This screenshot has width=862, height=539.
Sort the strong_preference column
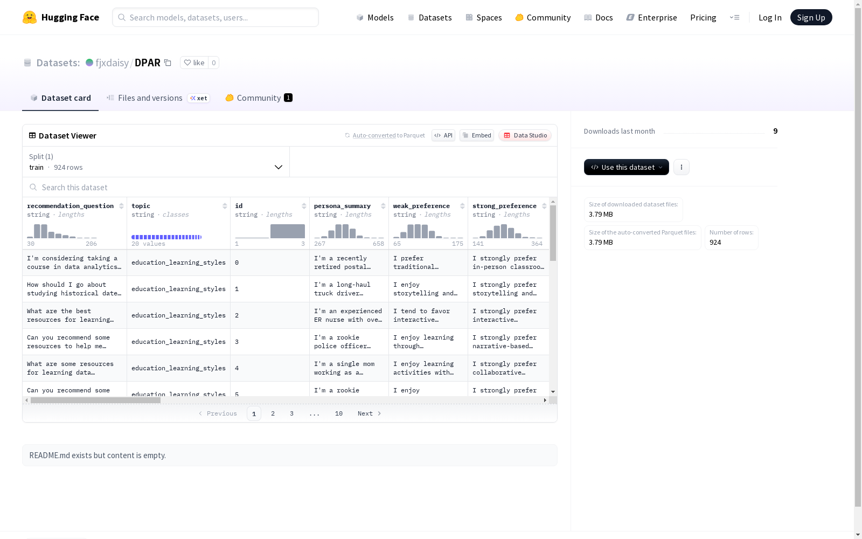tap(544, 206)
